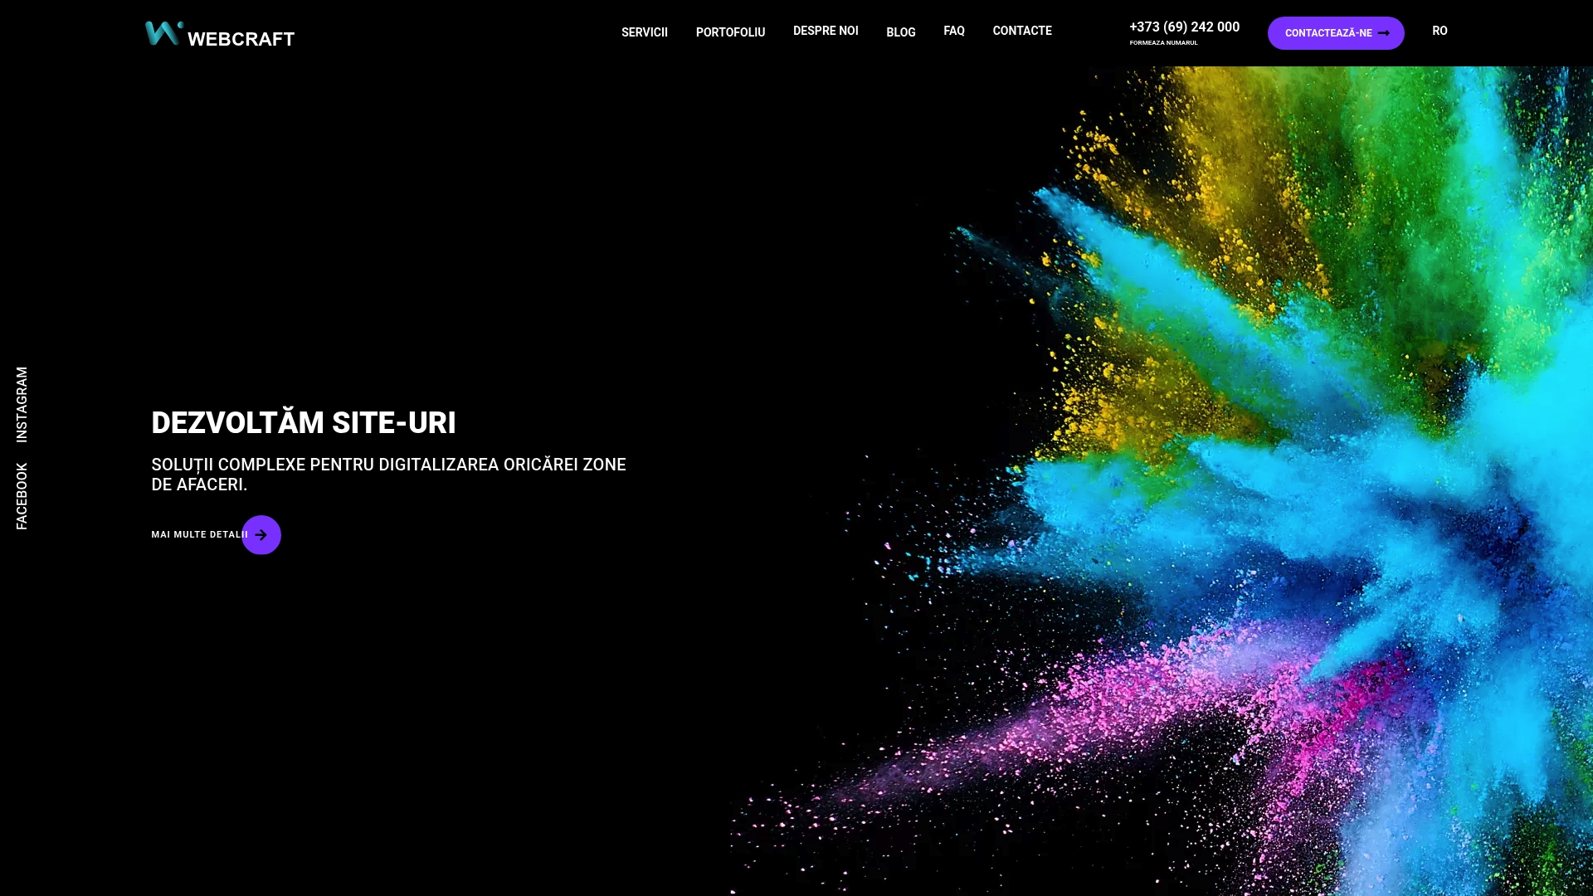Visit the Instagram social link
The height and width of the screenshot is (896, 1593).
pos(22,404)
